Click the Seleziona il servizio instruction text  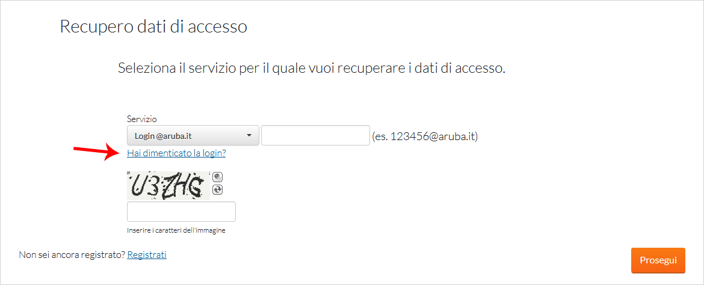pyautogui.click(x=312, y=68)
